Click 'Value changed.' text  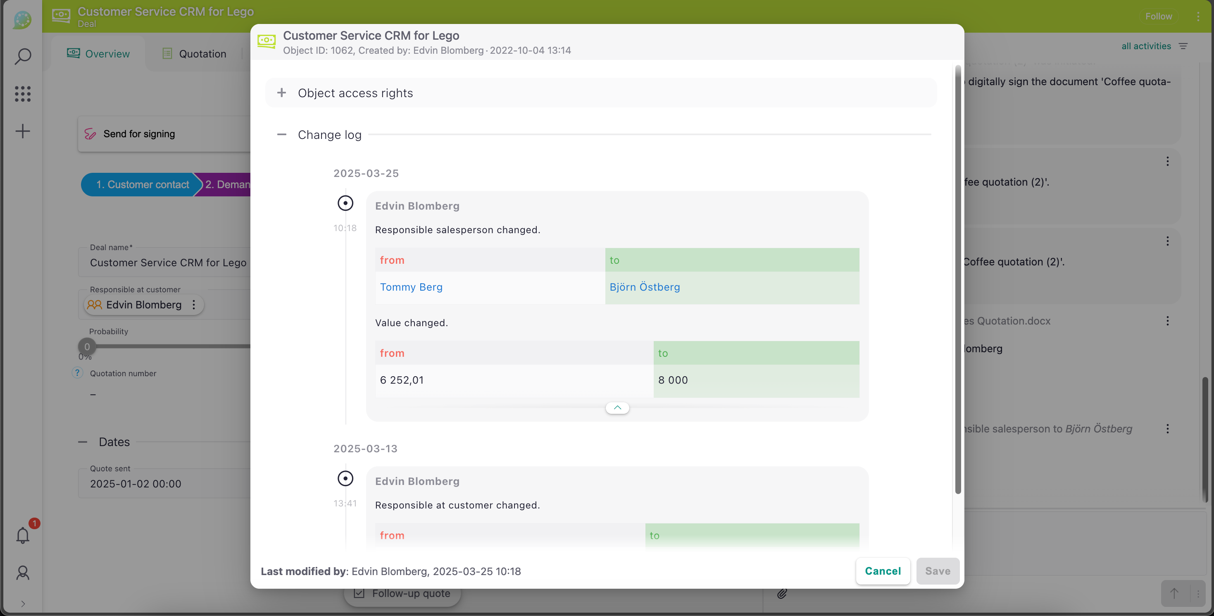(411, 322)
